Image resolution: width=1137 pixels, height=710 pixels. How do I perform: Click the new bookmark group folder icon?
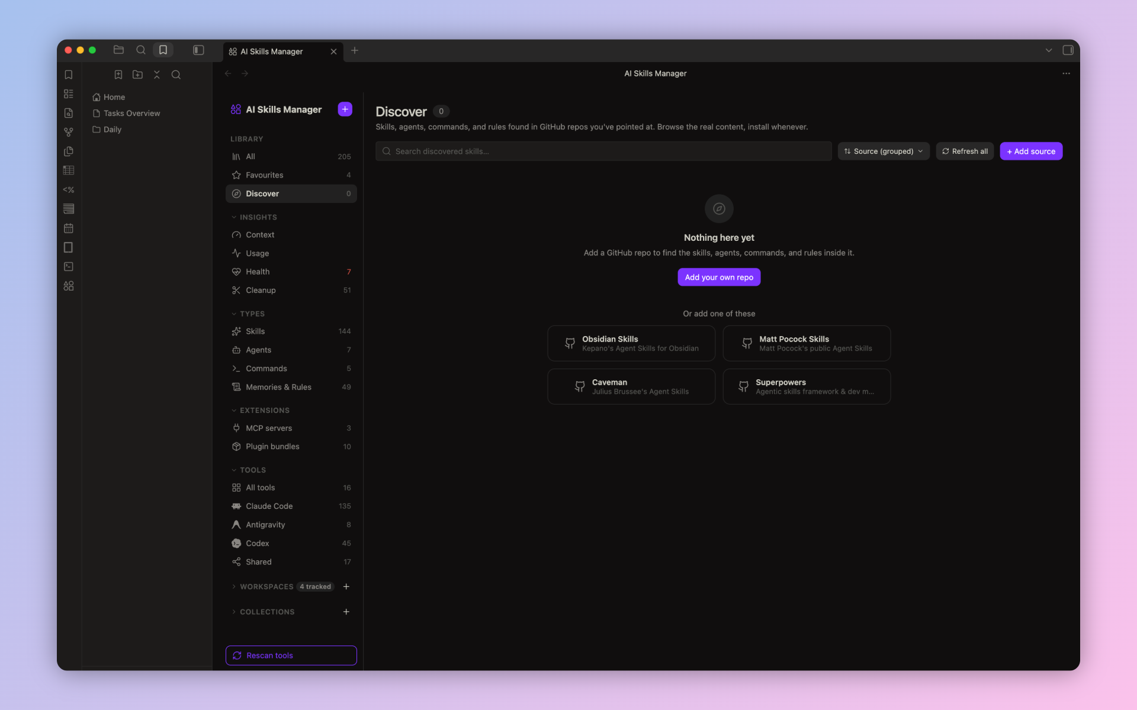pyautogui.click(x=137, y=75)
